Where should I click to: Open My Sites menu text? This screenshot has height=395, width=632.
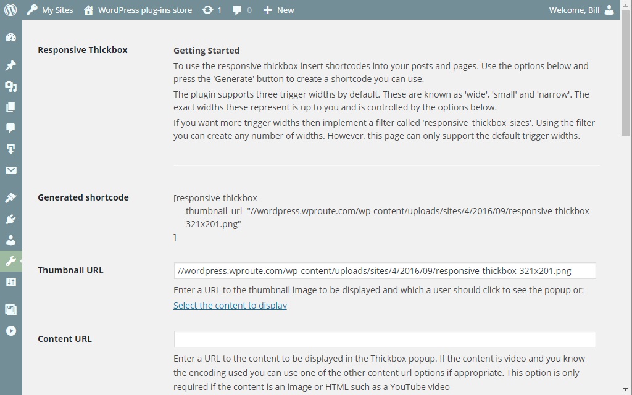click(57, 10)
